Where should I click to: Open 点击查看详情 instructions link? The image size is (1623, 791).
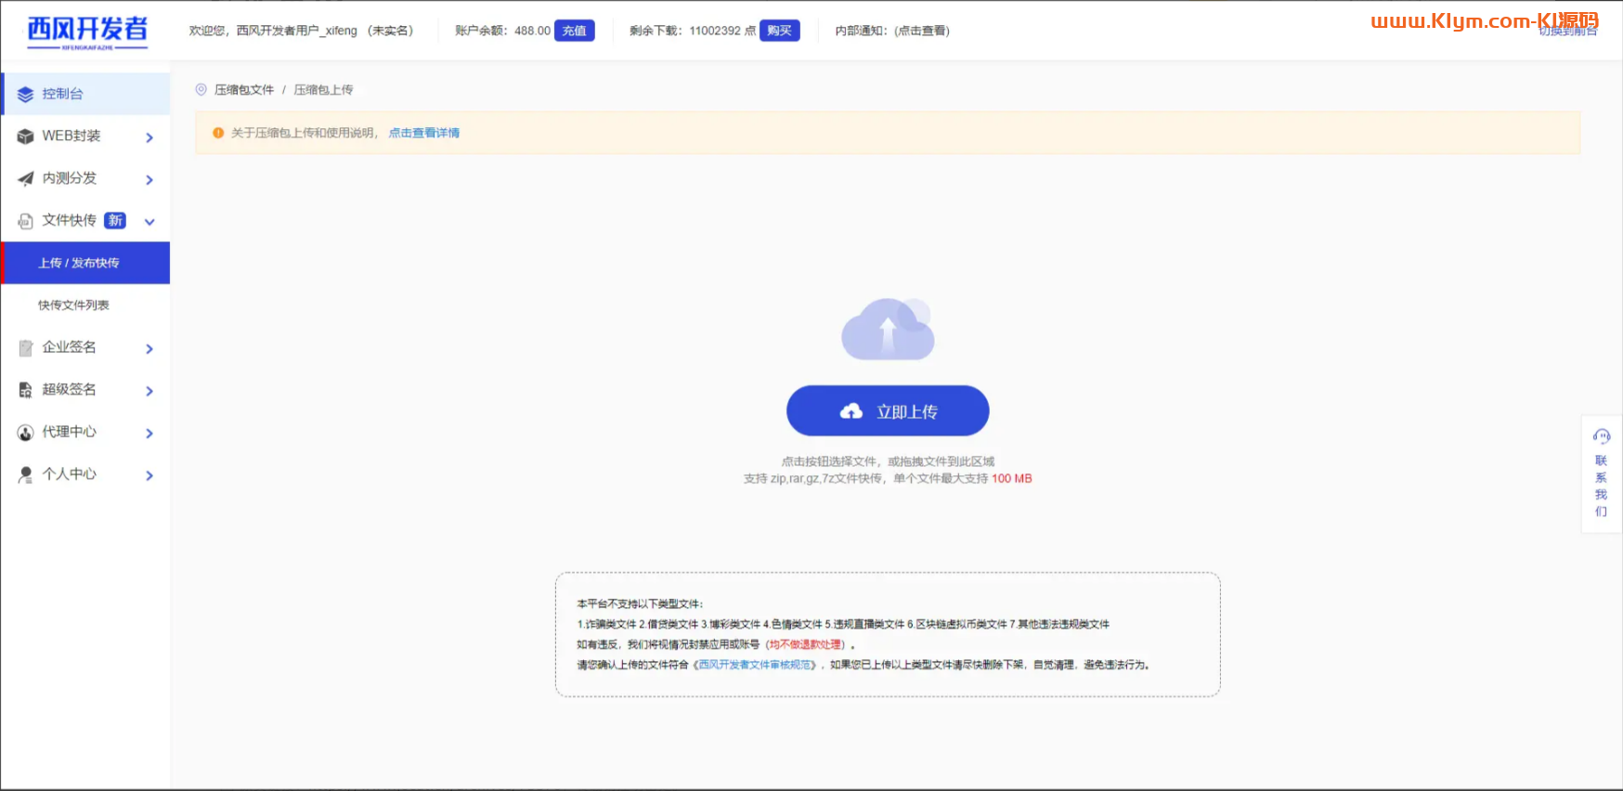click(423, 133)
